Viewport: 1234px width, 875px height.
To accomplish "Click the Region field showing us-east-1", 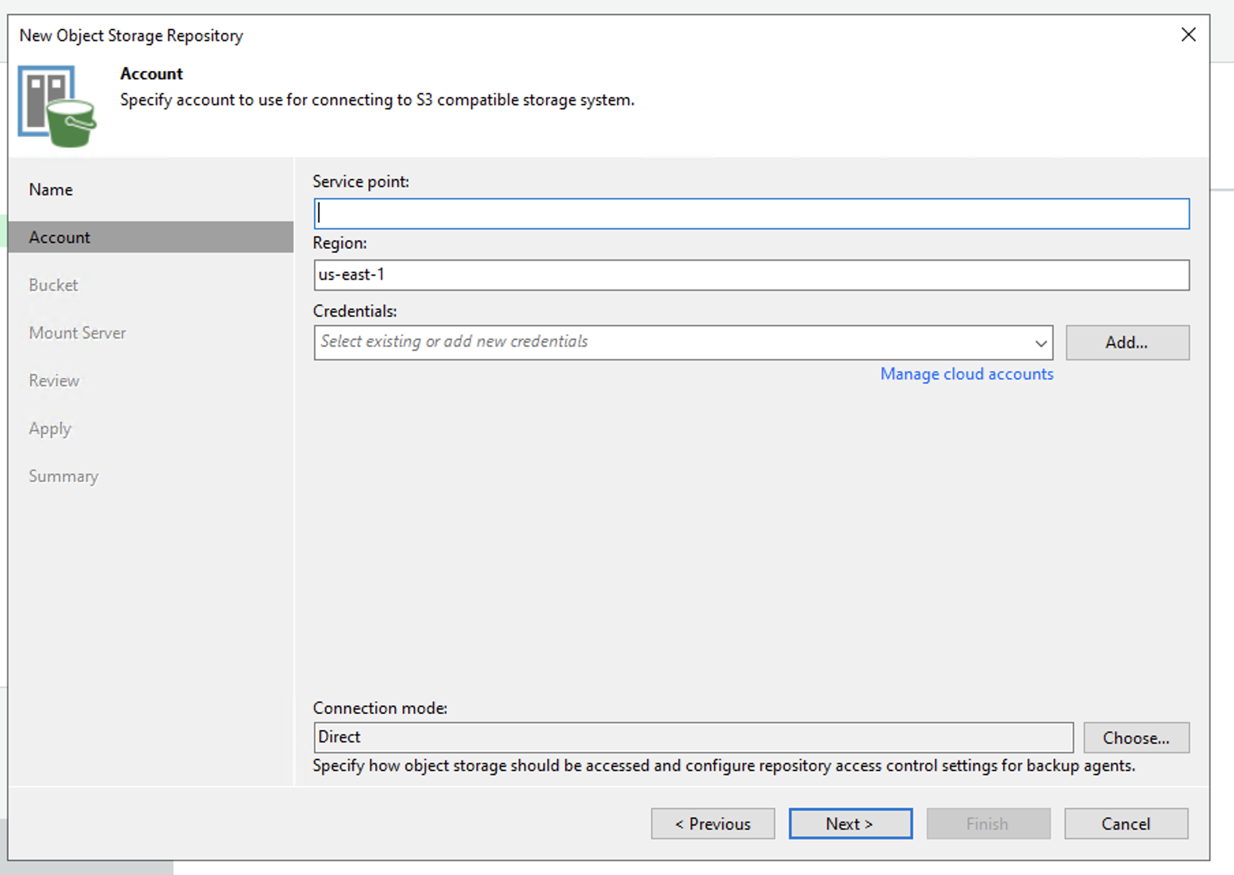I will (x=751, y=275).
